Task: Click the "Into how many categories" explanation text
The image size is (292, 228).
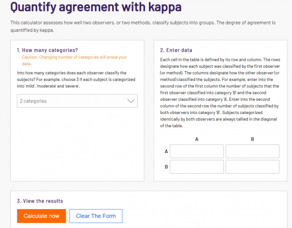Action: pyautogui.click(x=76, y=79)
